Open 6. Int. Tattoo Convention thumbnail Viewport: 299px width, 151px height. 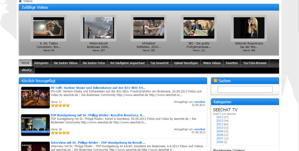coord(49,28)
